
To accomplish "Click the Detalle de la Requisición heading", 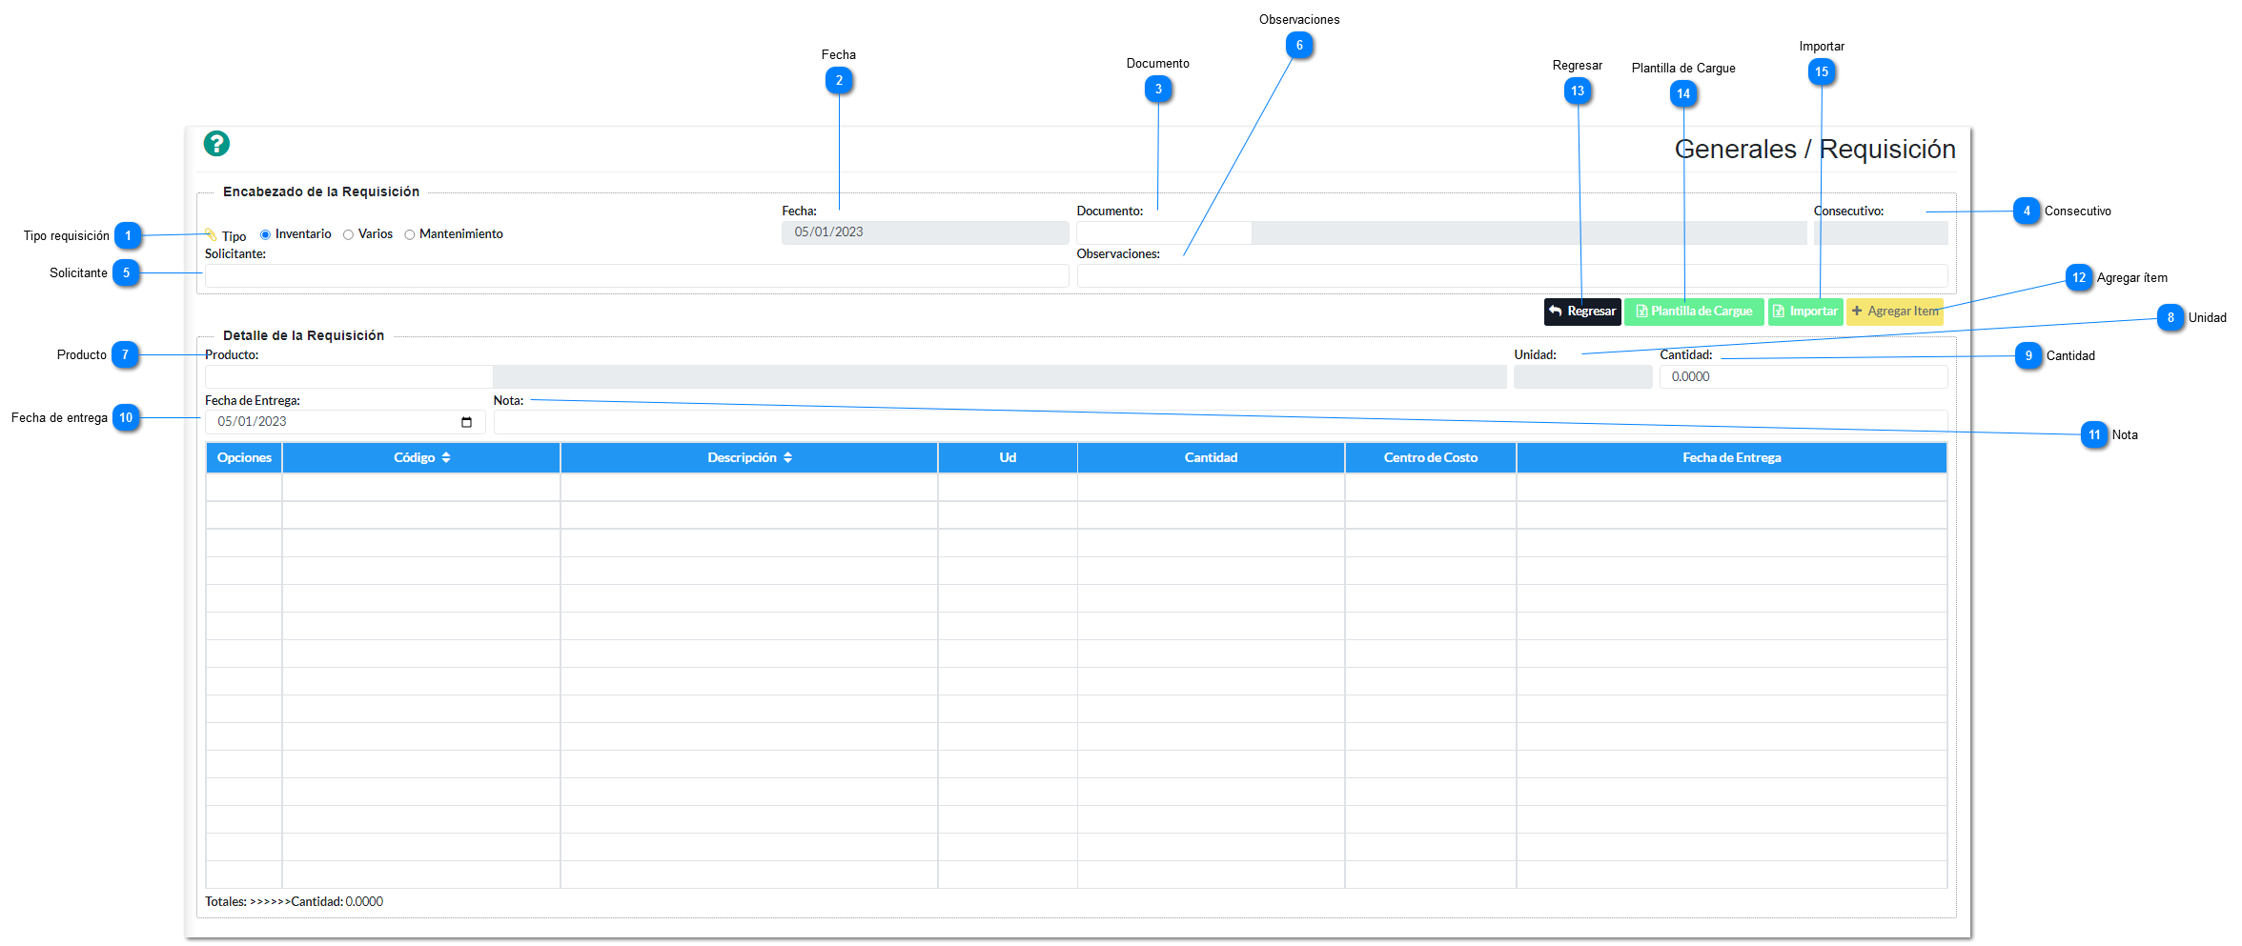I will pos(303,336).
